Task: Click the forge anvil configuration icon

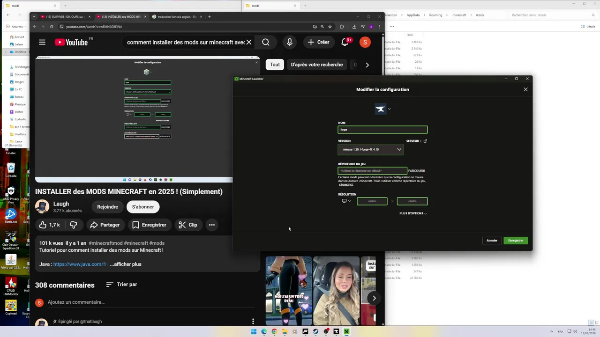Action: pyautogui.click(x=380, y=109)
